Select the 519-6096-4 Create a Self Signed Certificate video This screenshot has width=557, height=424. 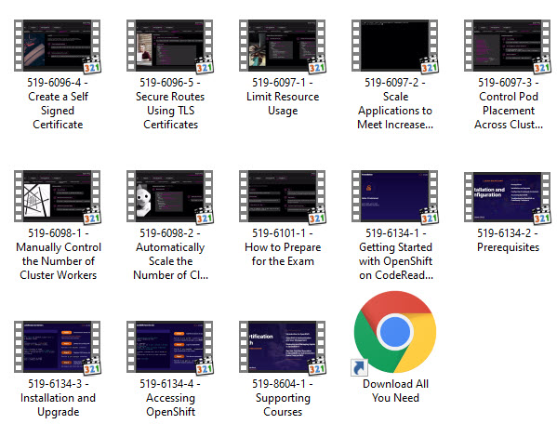(58, 46)
